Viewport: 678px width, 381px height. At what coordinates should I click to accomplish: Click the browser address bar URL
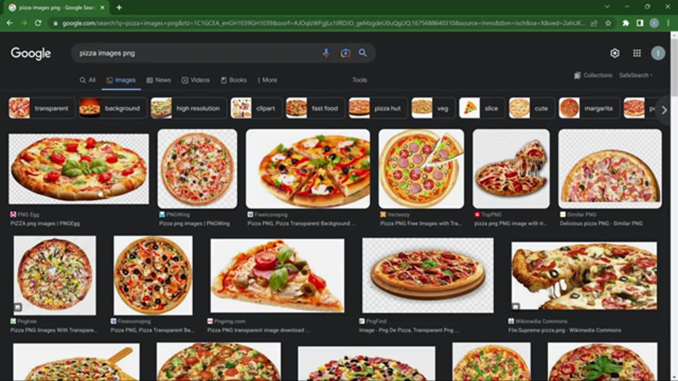(x=323, y=23)
